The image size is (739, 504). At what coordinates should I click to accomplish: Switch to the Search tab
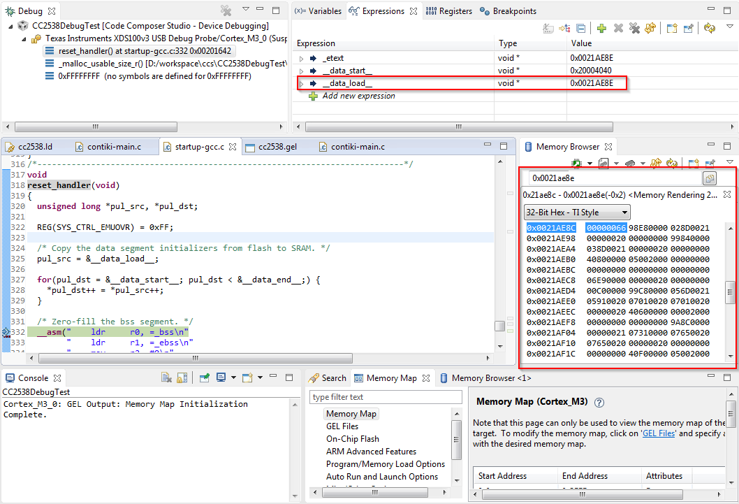(328, 378)
